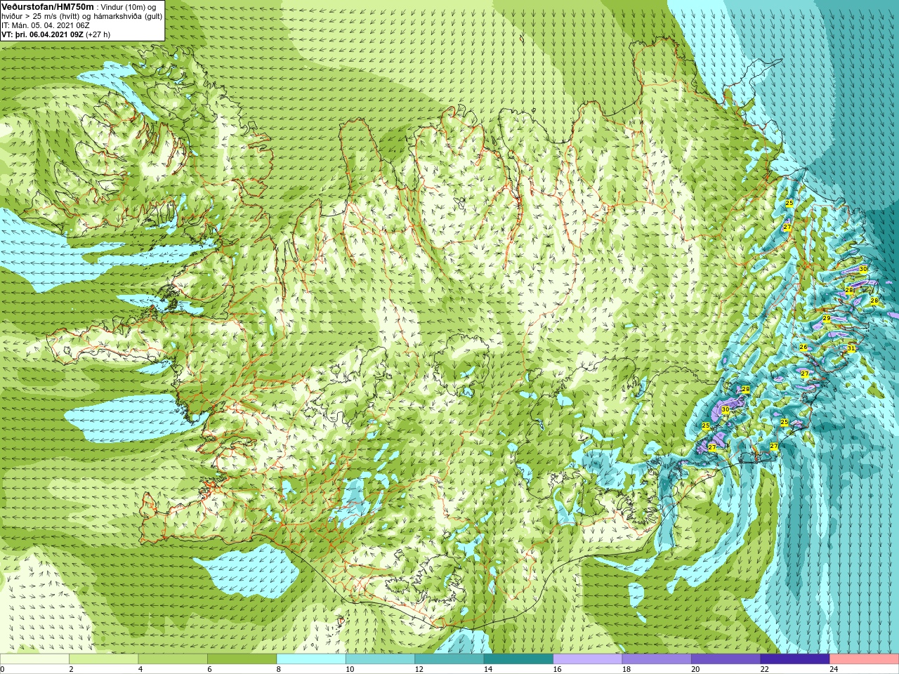
Task: Click the '24' tick label on color scale
Action: click(x=834, y=669)
